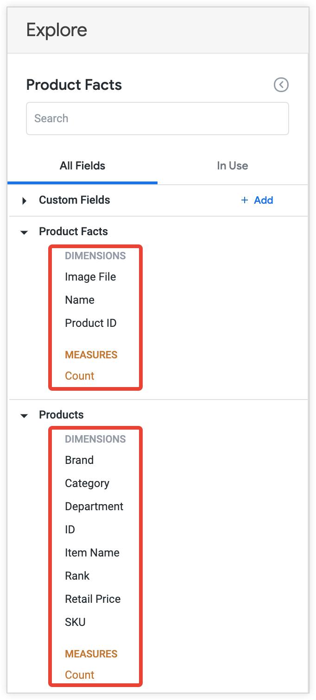
Task: Click inside the Search fields box
Action: pyautogui.click(x=158, y=118)
